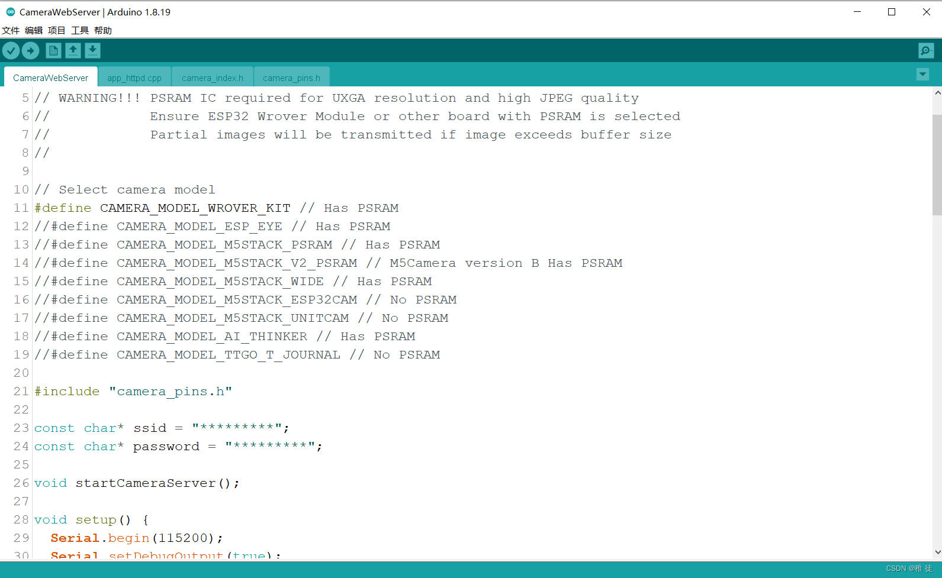Click CAMERA_MODEL_AI_THINKER on line 18
This screenshot has height=578, width=942.
pos(212,337)
